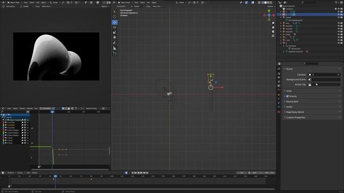344x193 pixels.
Task: Jump to start frame in timeline
Action: [133, 173]
